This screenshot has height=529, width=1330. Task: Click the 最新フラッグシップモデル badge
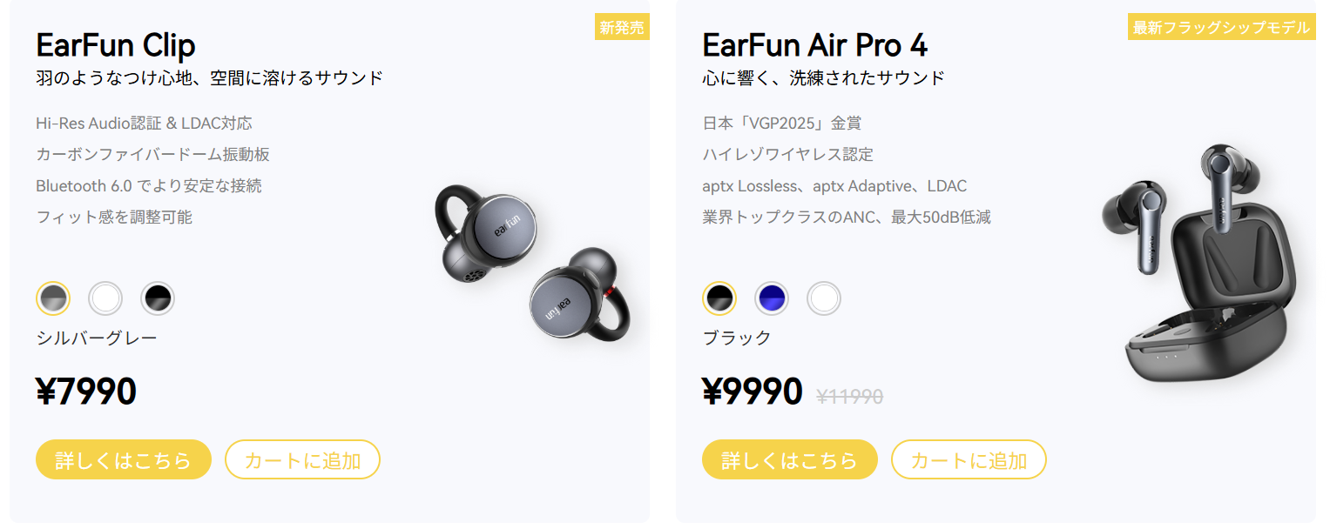click(x=1221, y=28)
